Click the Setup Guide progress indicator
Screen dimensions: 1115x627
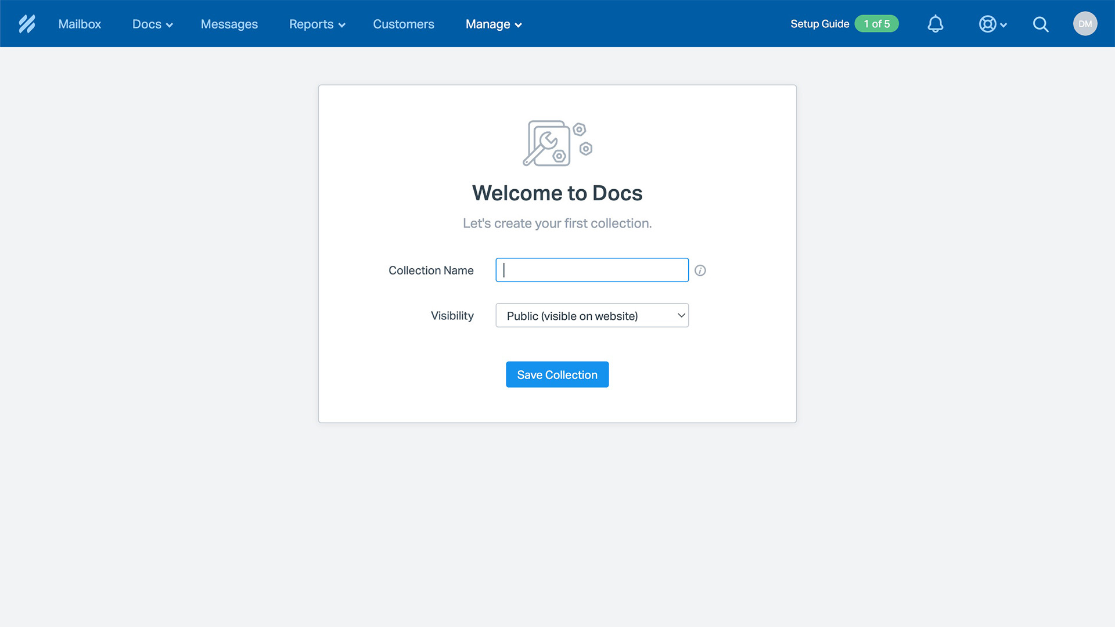coord(876,23)
